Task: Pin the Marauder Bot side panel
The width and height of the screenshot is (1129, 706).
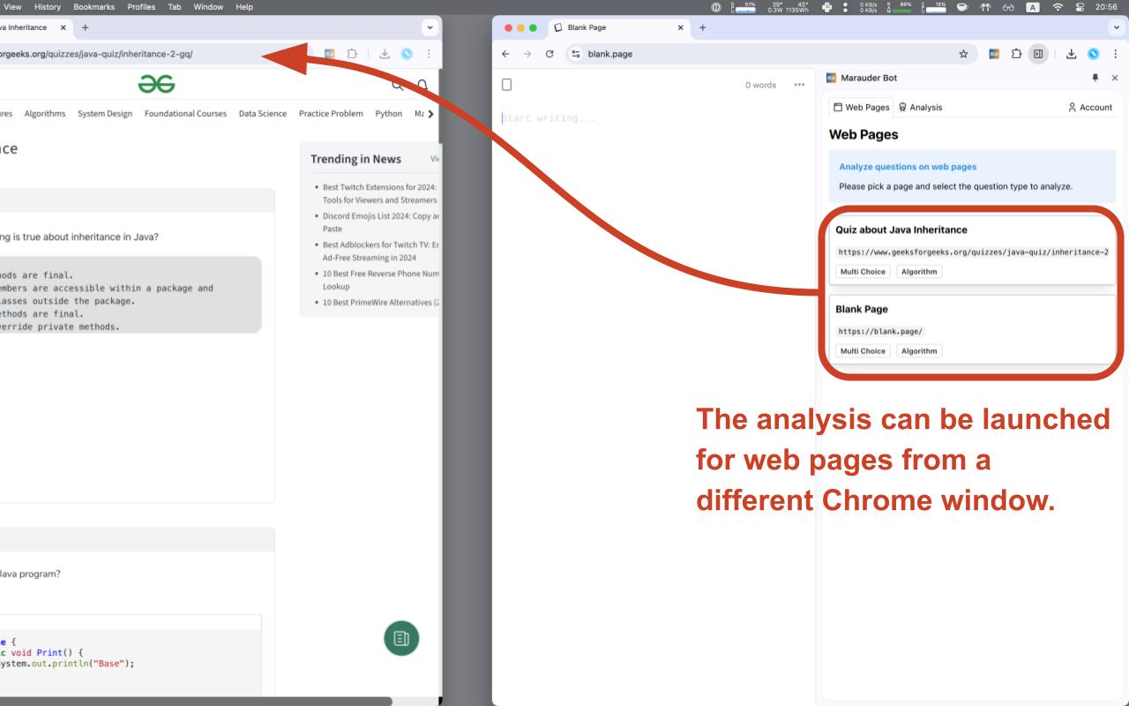Action: pos(1096,78)
